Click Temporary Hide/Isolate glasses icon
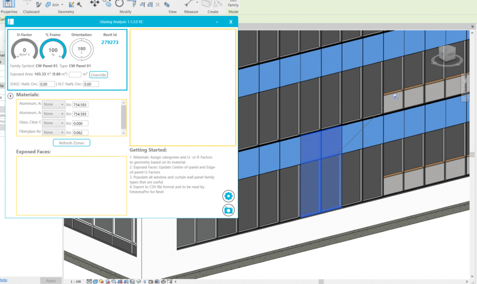The width and height of the screenshot is (477, 284). coord(139,282)
